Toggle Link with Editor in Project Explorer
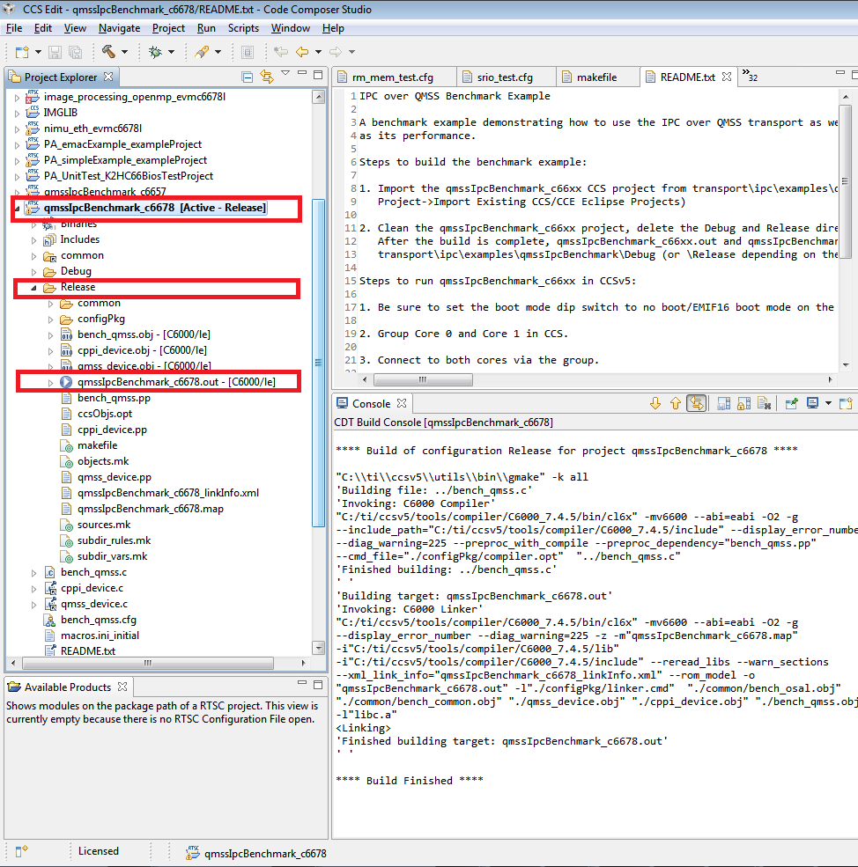 [x=267, y=76]
